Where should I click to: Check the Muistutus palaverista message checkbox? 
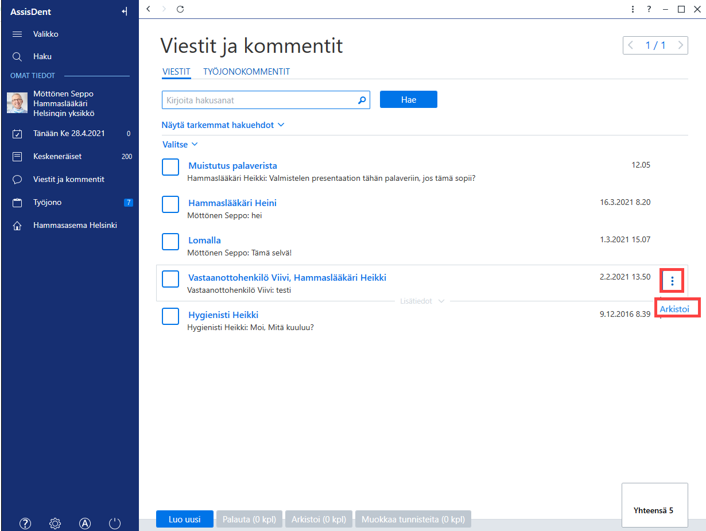coord(170,166)
